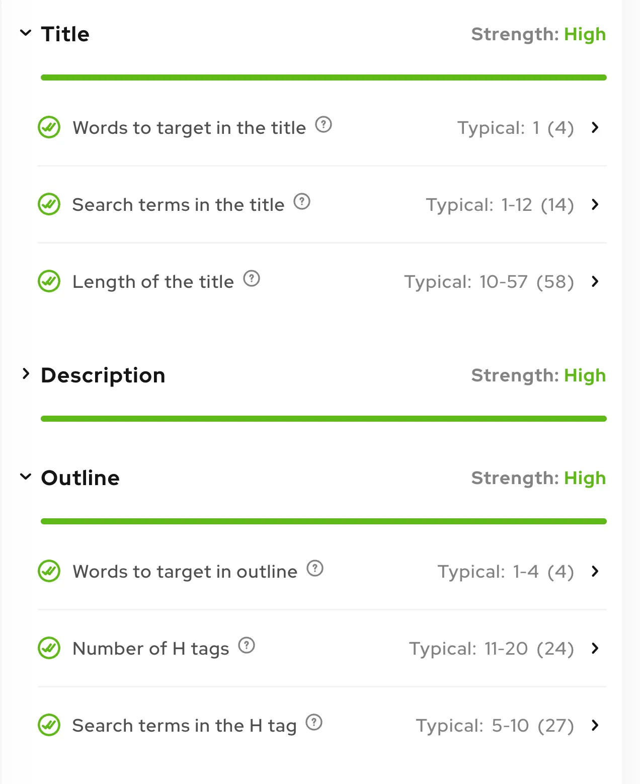
Task: Collapse the Outline section
Action: (x=26, y=477)
